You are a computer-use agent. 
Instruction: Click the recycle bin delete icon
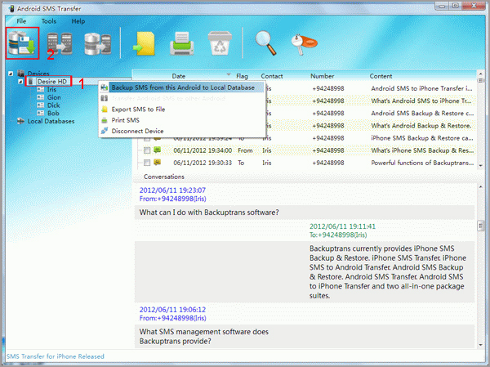[220, 43]
